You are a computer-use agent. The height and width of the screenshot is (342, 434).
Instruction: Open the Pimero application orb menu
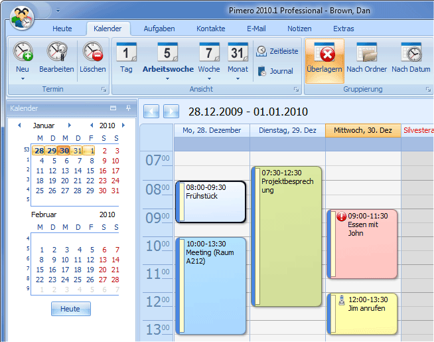coord(22,19)
